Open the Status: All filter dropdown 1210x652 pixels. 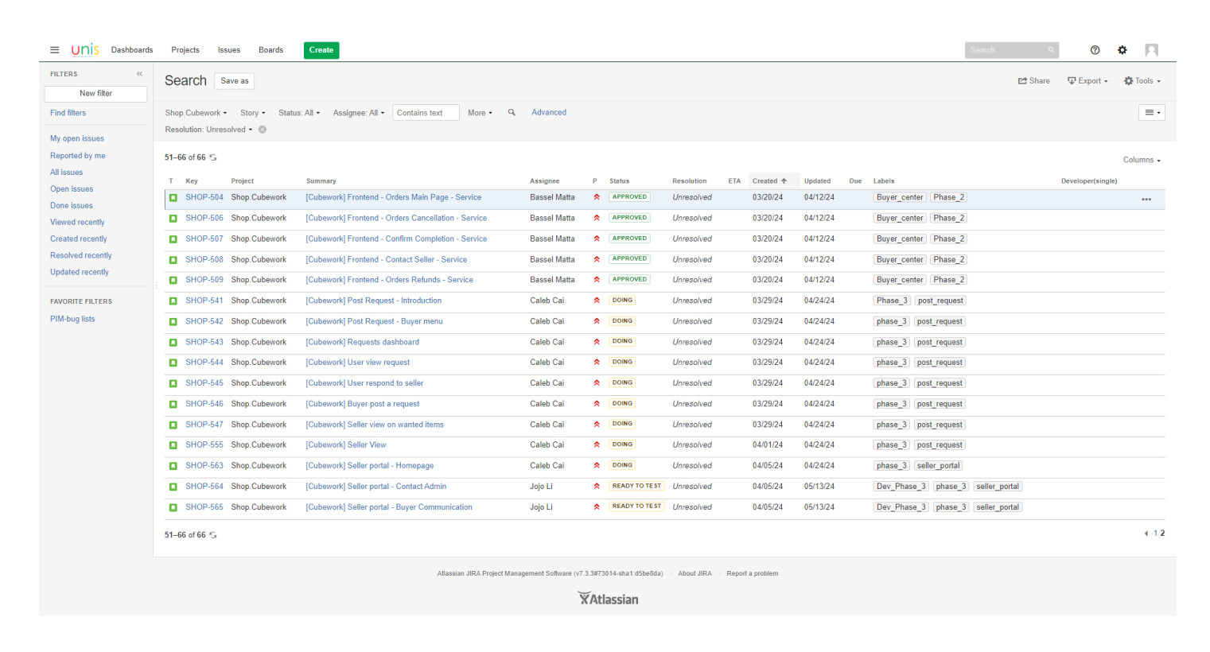(x=298, y=113)
